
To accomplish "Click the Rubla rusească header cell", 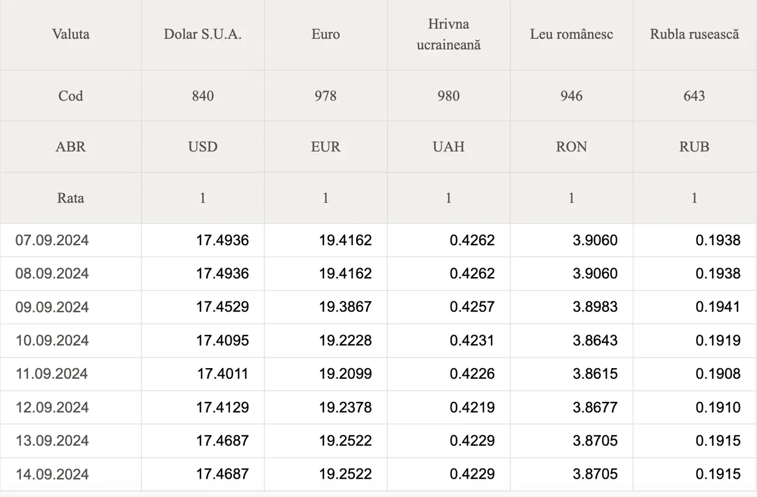I will click(695, 34).
